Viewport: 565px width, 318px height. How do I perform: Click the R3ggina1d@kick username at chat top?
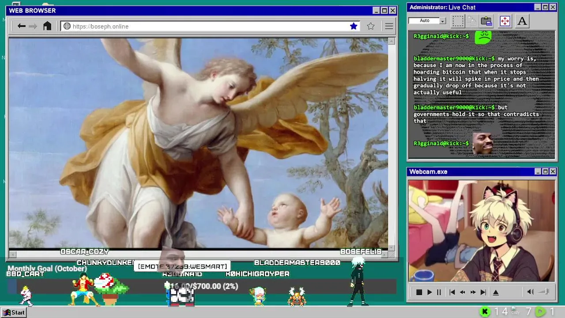coord(441,36)
